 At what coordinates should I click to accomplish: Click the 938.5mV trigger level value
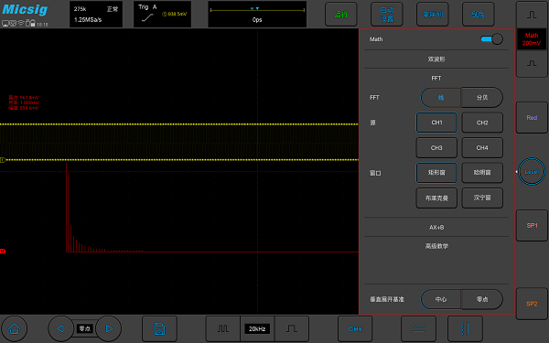pos(175,14)
